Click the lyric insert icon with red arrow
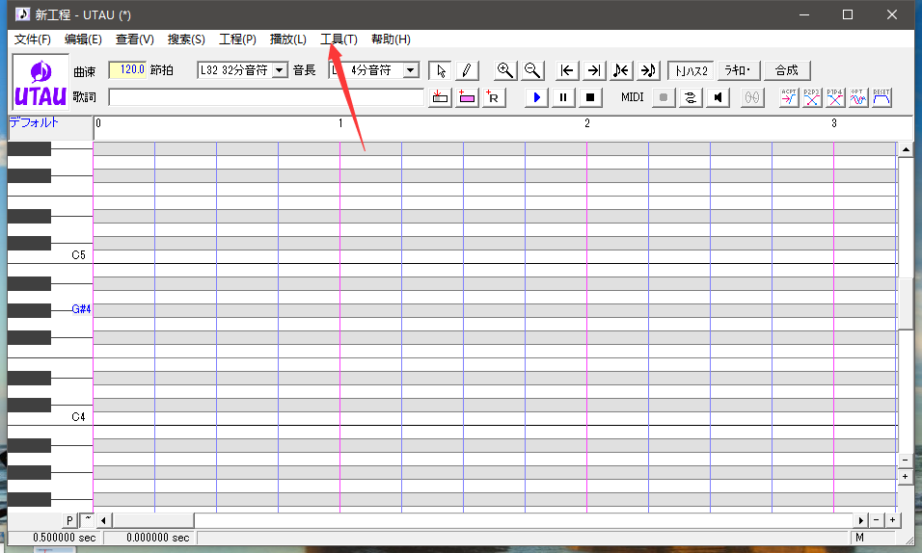922x553 pixels. tap(440, 97)
